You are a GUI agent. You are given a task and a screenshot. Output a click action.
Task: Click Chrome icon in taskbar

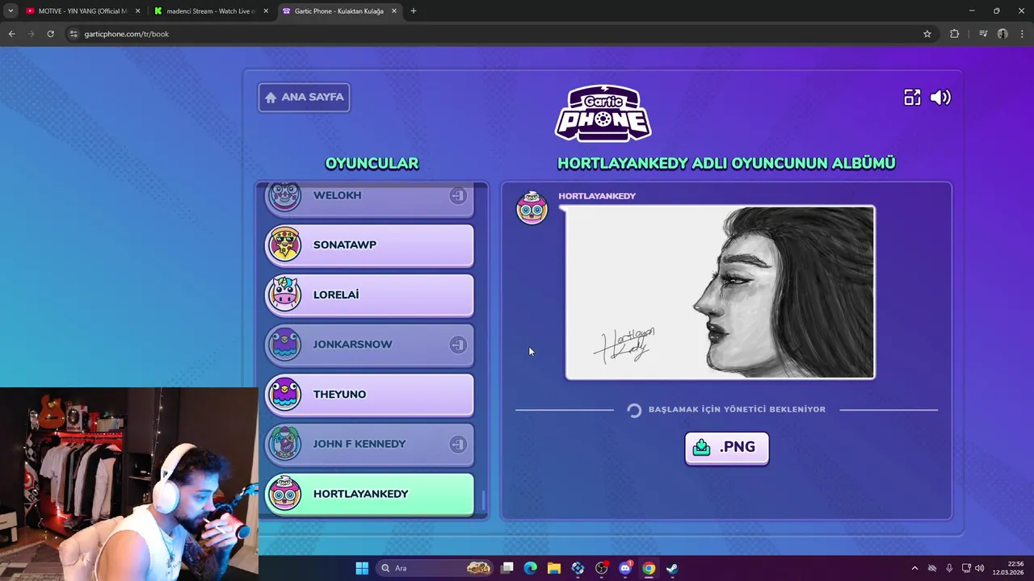pos(649,568)
